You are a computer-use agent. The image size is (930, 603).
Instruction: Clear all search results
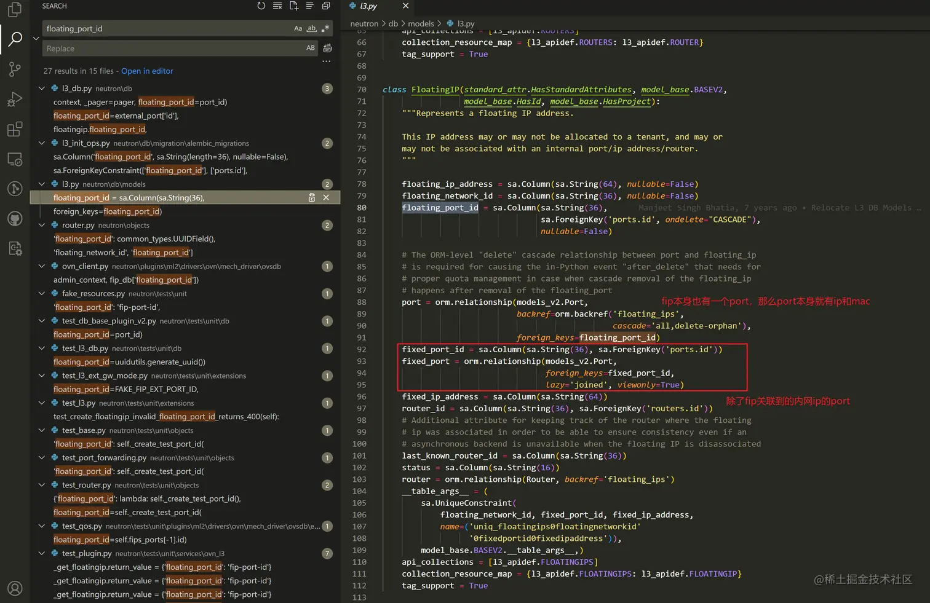277,6
